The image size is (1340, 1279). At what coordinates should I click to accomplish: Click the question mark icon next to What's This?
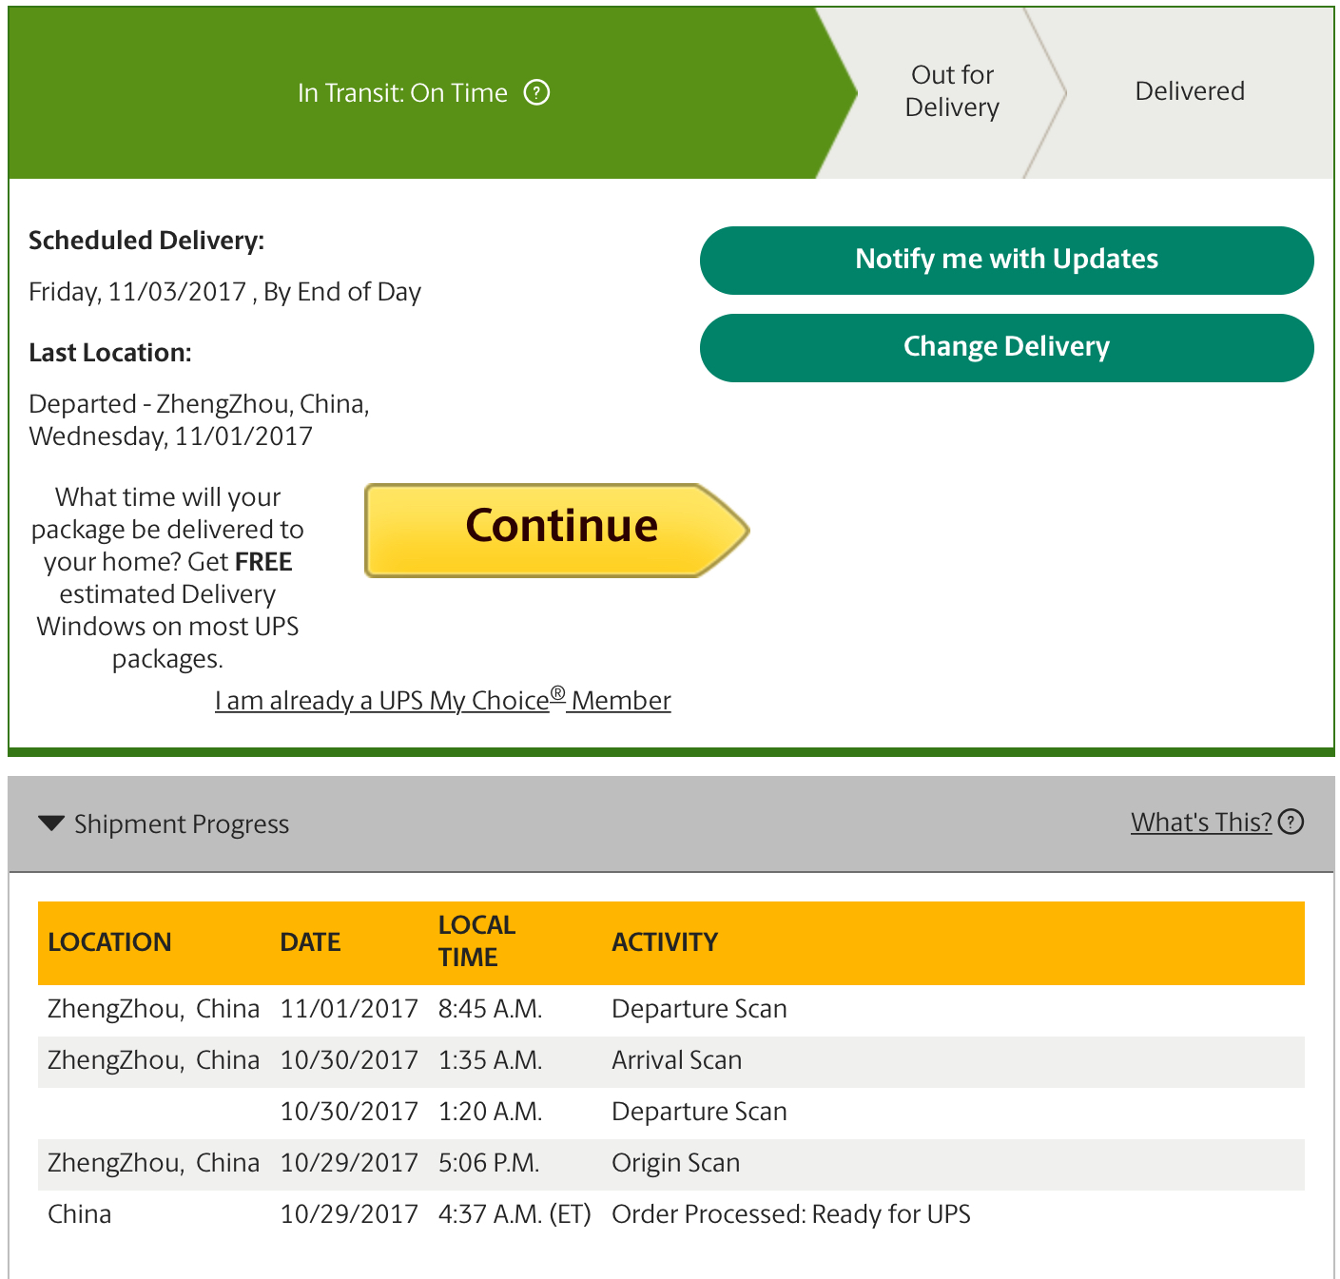1291,822
